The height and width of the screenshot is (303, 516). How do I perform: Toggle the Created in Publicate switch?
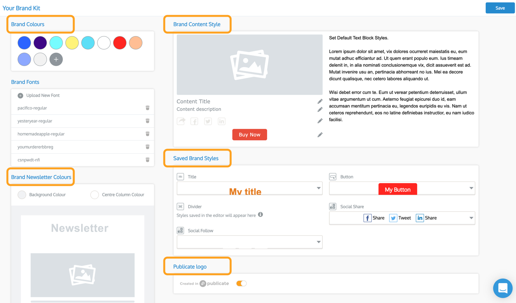[241, 284]
